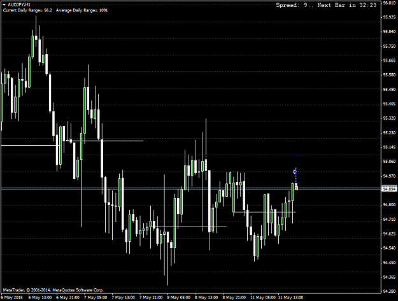Screen dimensions: 398x301
Task: Click the 94.540 price scale label
Action: (x=389, y=248)
